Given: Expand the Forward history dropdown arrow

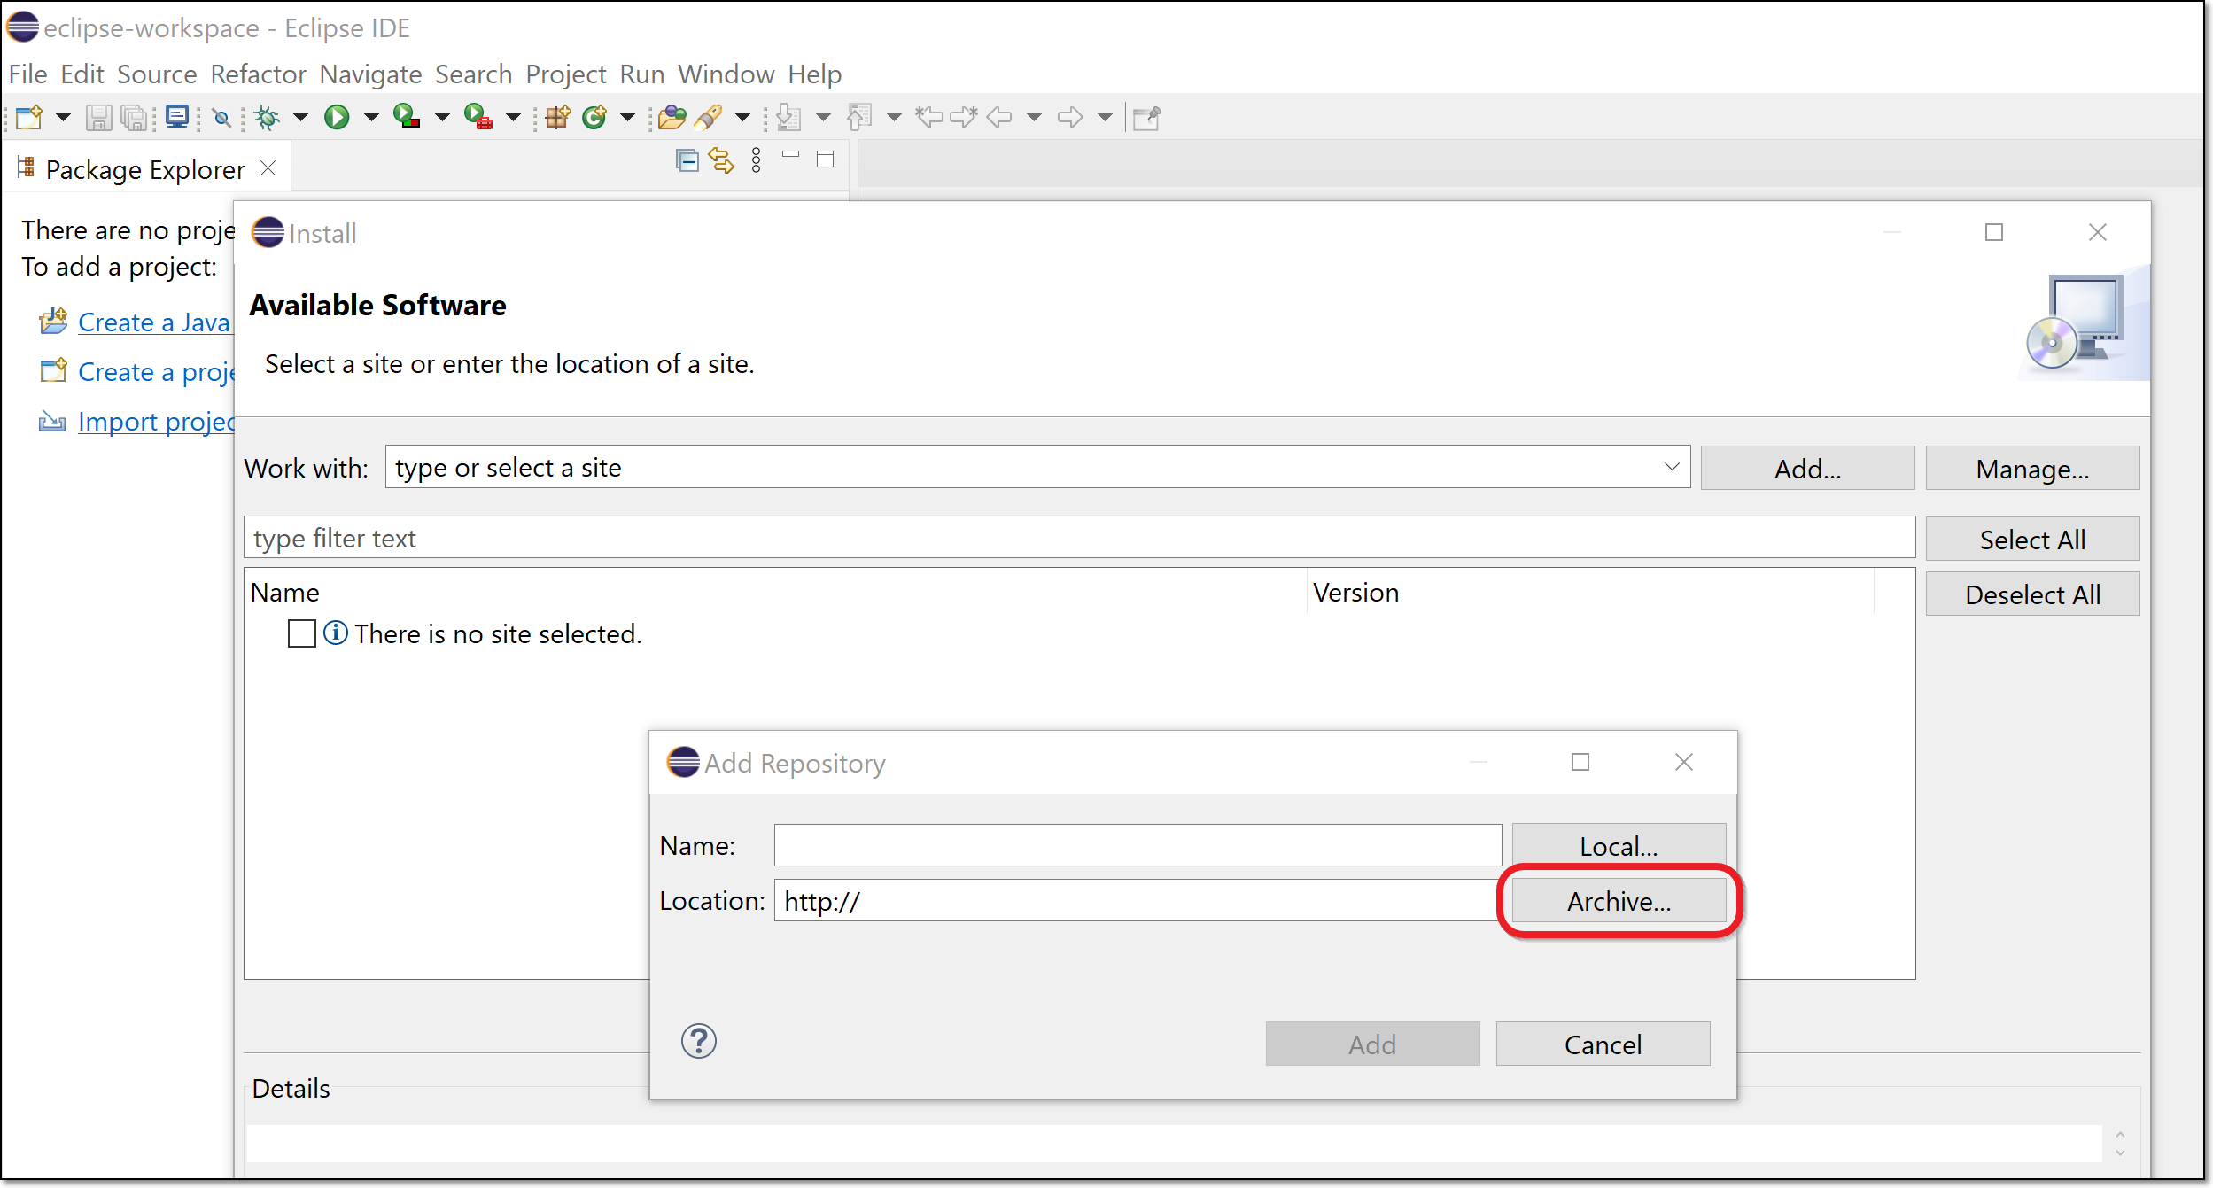Looking at the screenshot, I should coord(1105,117).
